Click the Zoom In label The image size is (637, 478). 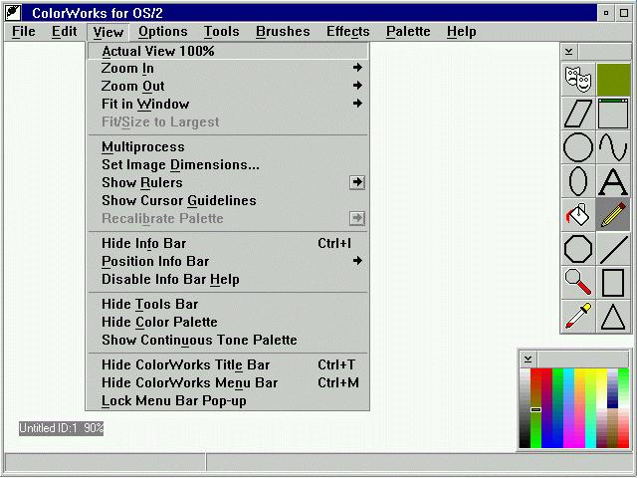127,69
